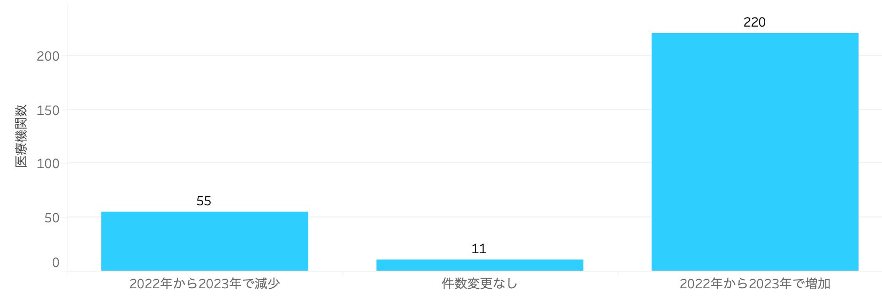Click the 100 tick on y-axis

[x=48, y=164]
